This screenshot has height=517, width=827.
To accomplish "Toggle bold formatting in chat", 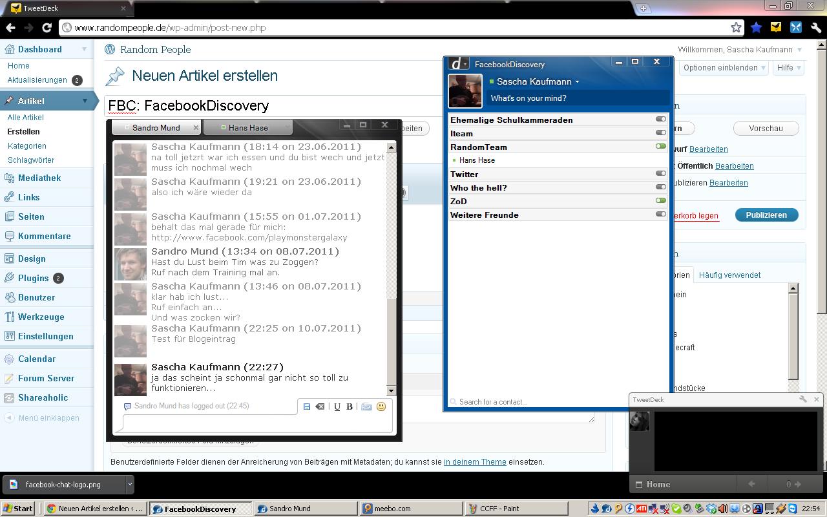I will (x=350, y=406).
